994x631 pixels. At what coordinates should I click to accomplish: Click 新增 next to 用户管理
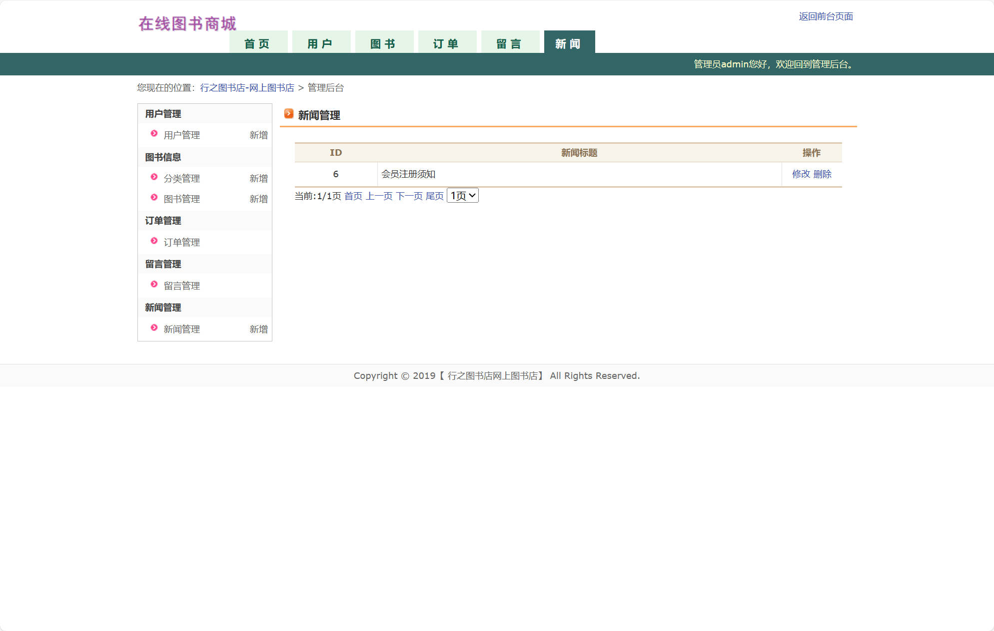tap(258, 135)
